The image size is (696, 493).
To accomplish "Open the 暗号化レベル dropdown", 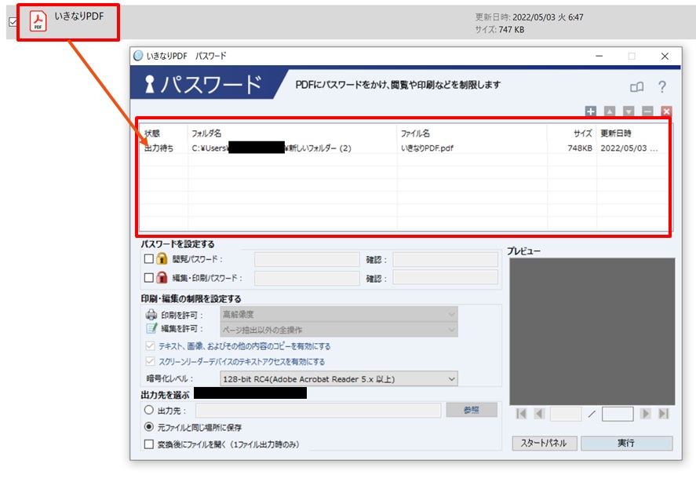I will tap(339, 379).
